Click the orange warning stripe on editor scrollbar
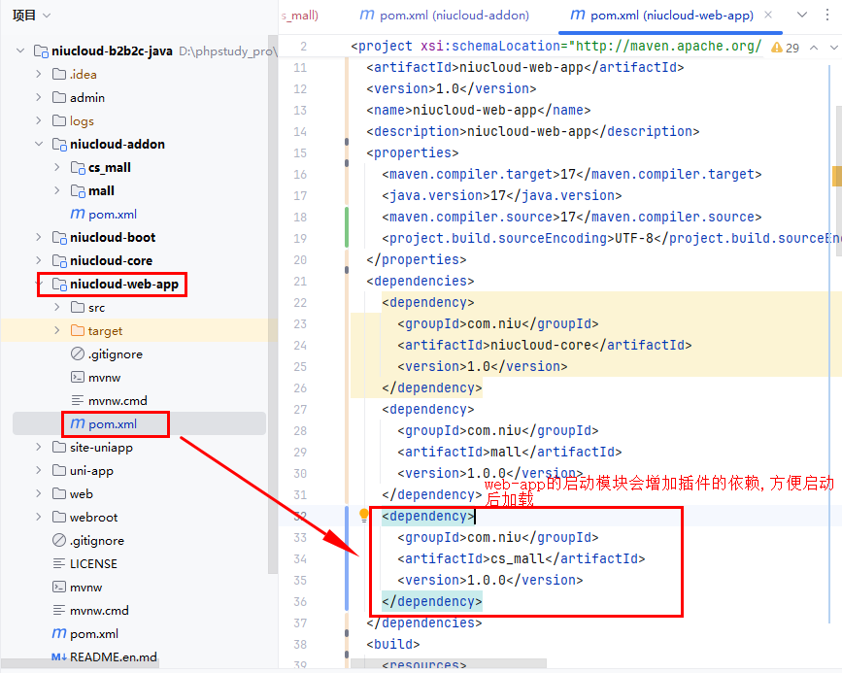This screenshot has height=673, width=842. (836, 175)
